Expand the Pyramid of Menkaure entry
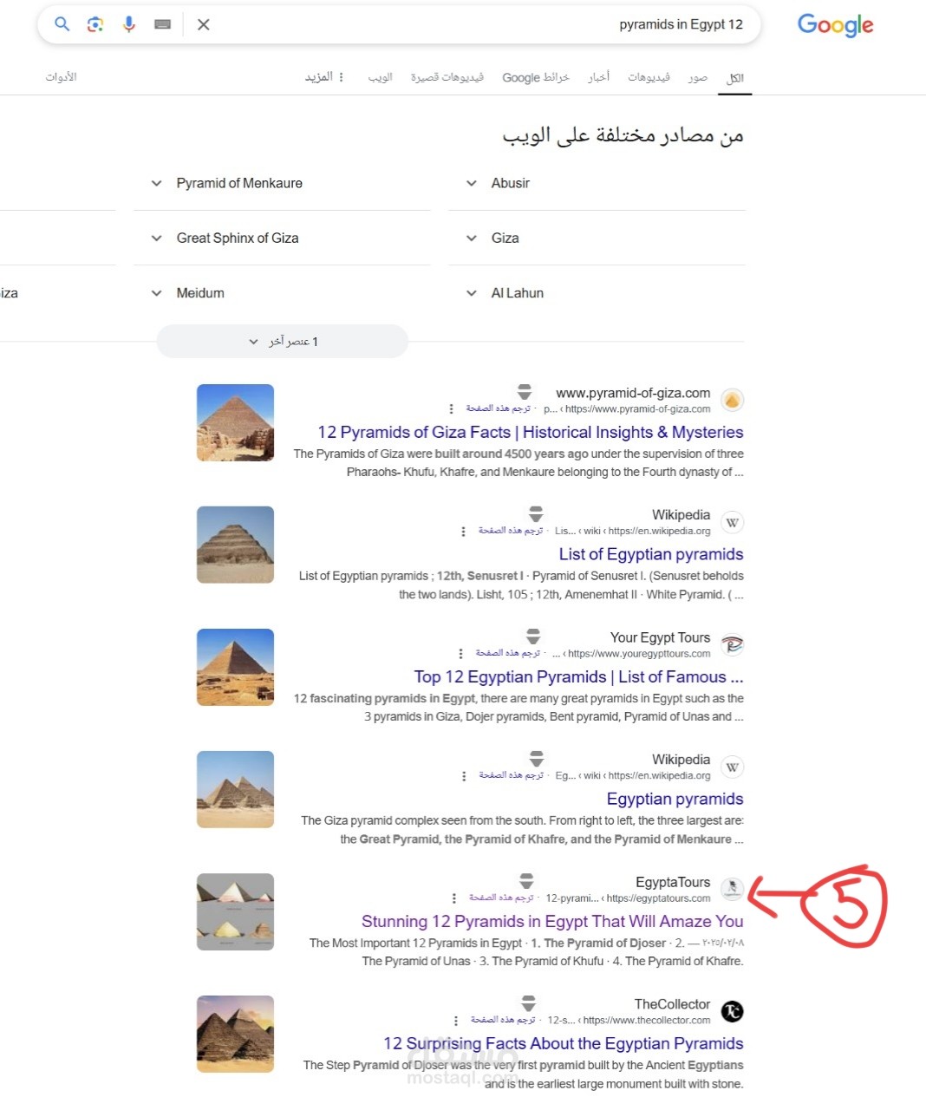Viewport: 926px width, 1110px height. pyautogui.click(x=282, y=183)
